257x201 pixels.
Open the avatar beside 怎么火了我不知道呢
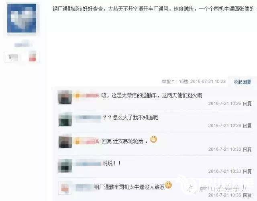pyautogui.click(x=65, y=119)
